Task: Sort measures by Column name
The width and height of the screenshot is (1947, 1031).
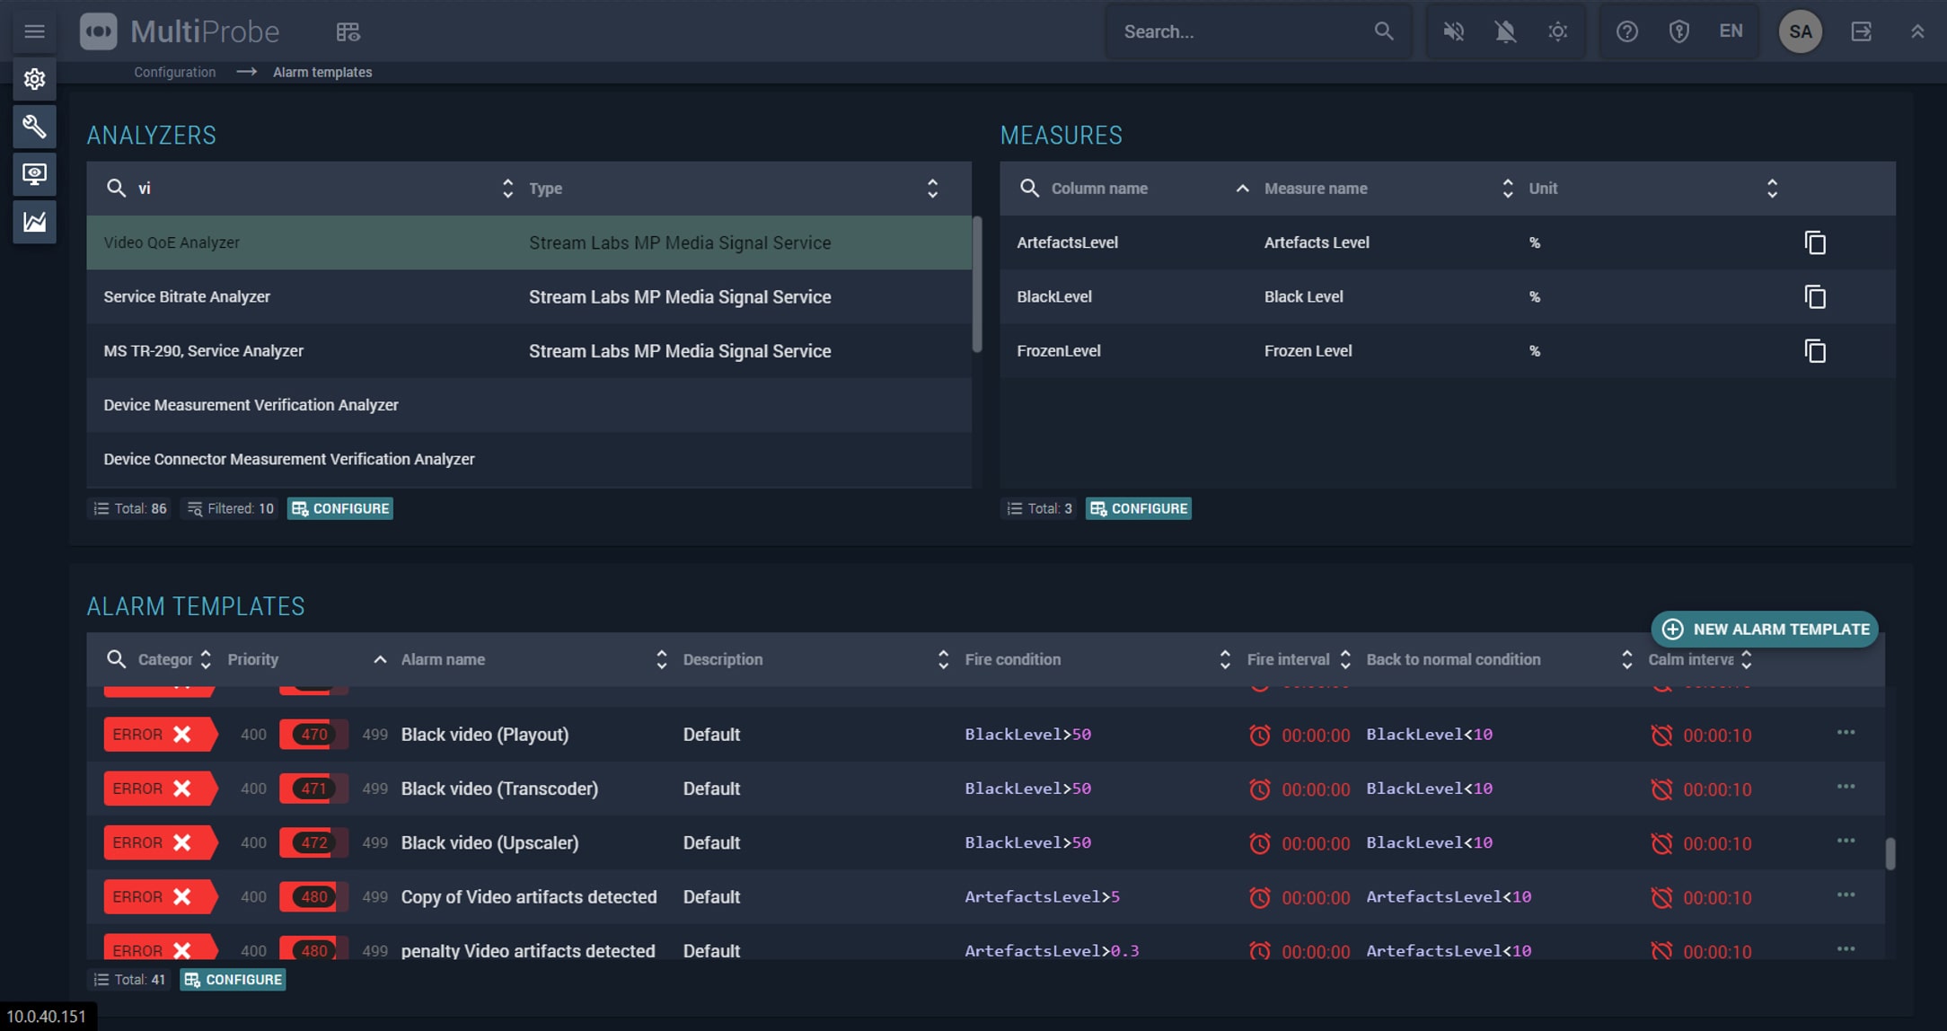Action: 1241,188
